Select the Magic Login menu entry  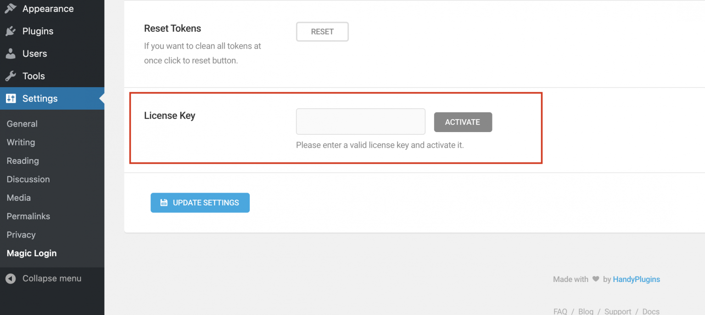(x=31, y=253)
